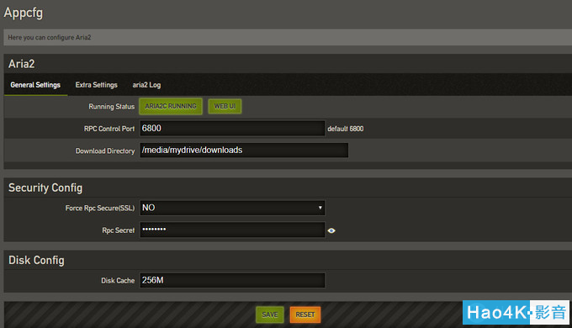Click the Appcfg page title
Image resolution: width=572 pixels, height=328 pixels.
pos(24,13)
